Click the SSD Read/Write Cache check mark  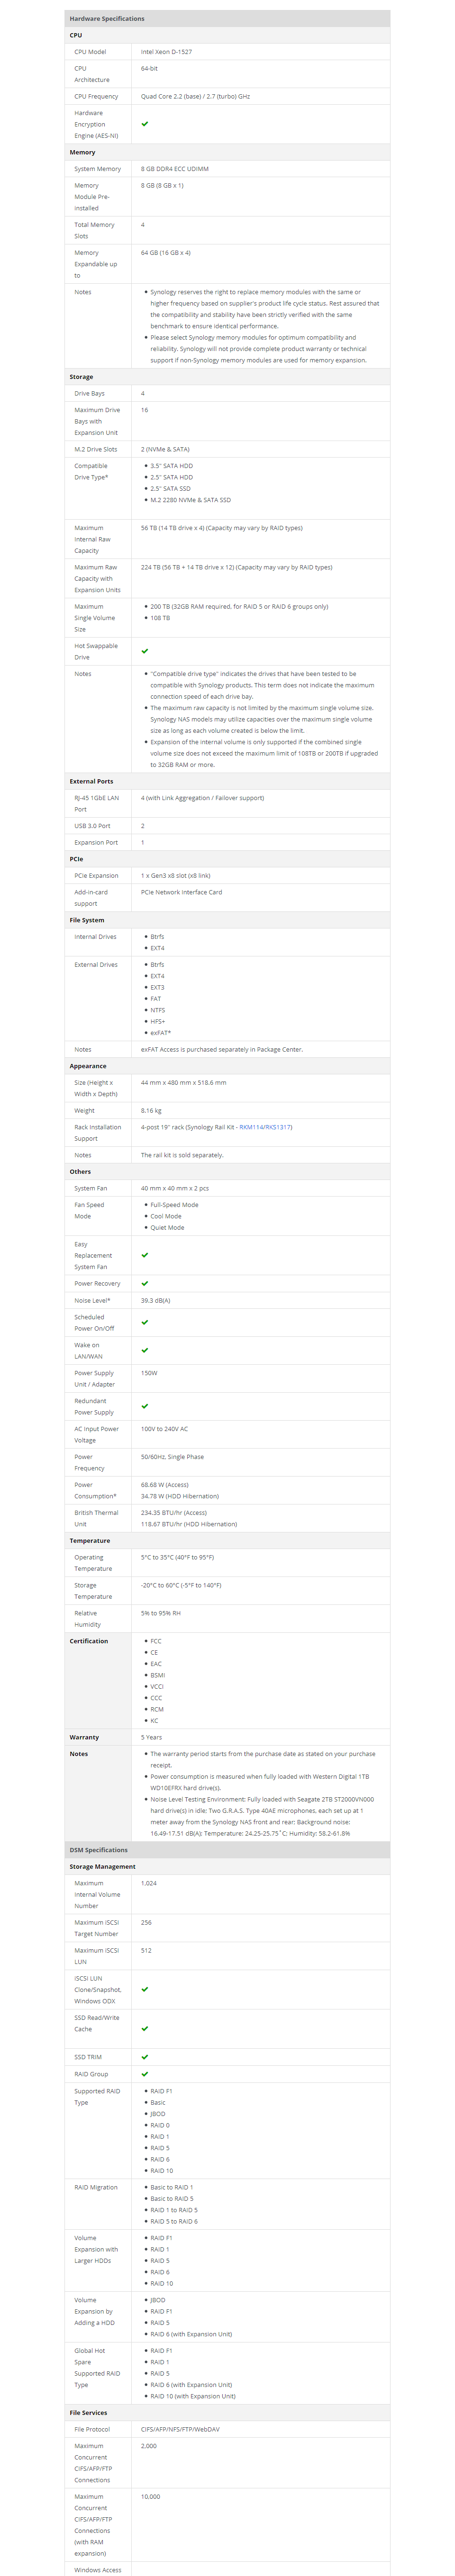[145, 2028]
